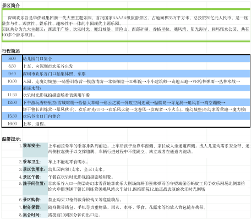Select the text starting ①欢乐谷入口一侧

point(146,186)
